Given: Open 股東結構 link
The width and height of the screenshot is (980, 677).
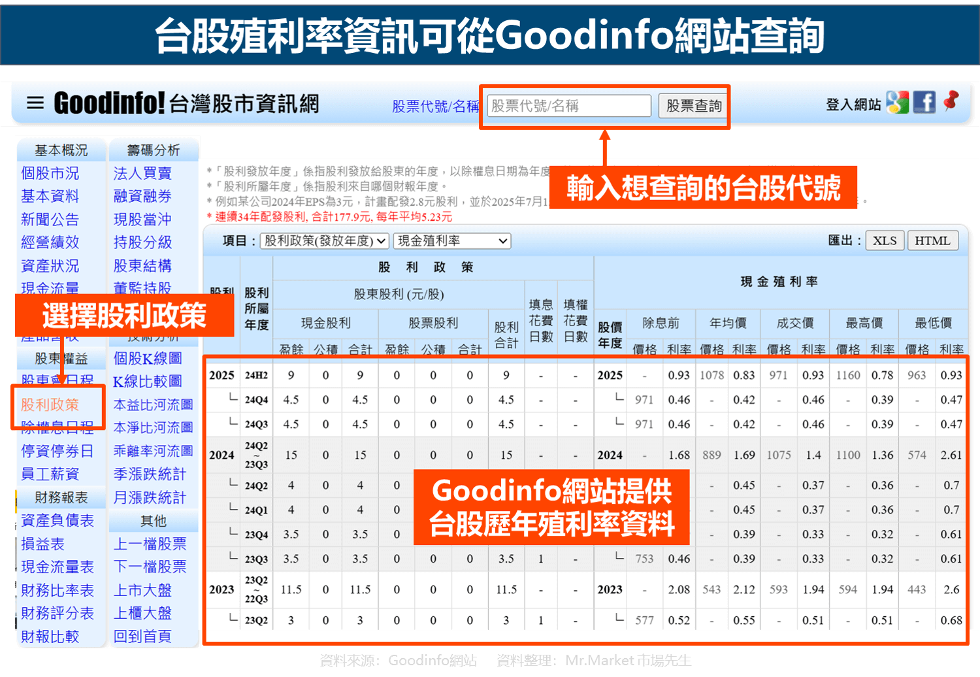Looking at the screenshot, I should coord(142,266).
